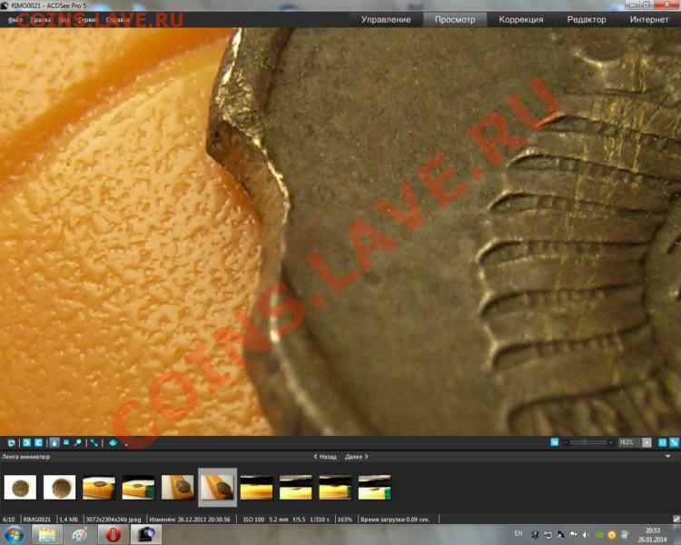Click the Изменён 26.12.2013 date status entry
The width and height of the screenshot is (681, 545).
pos(190,520)
